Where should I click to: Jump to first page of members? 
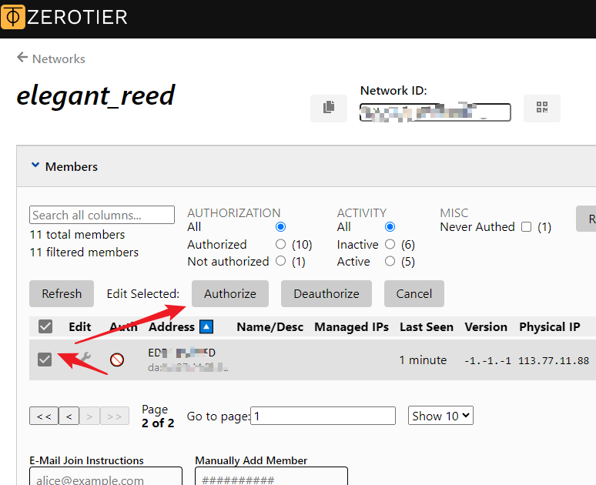[x=43, y=416]
